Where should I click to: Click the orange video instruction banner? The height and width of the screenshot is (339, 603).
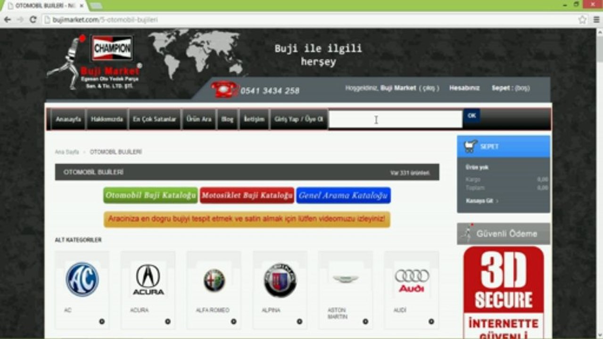tap(247, 219)
